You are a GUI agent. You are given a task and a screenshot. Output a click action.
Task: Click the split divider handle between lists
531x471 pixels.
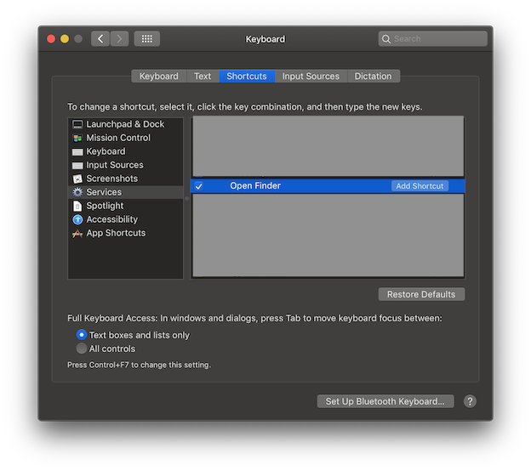186,199
